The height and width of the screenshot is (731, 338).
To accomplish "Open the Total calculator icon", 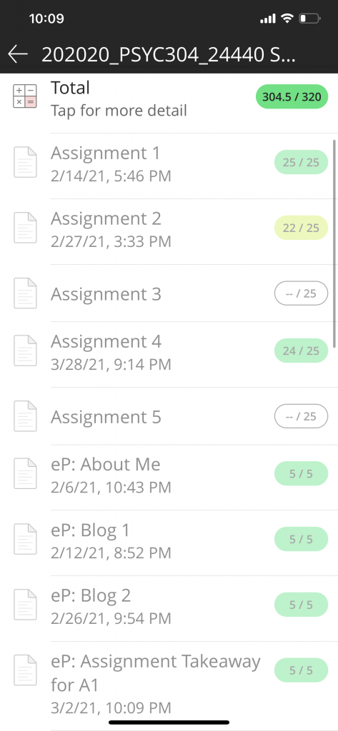I will (x=25, y=96).
